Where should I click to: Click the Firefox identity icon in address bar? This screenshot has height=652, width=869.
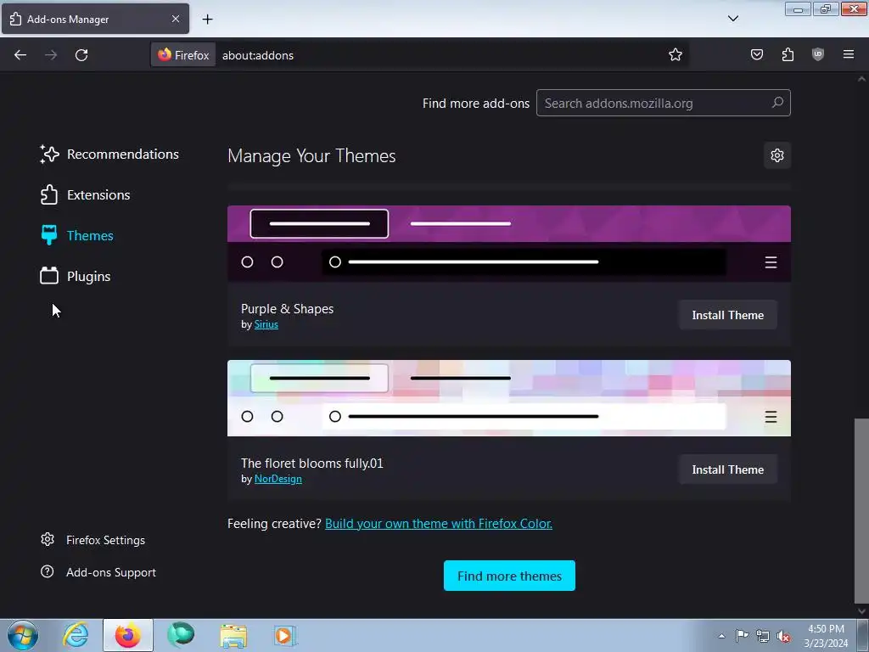coord(183,55)
